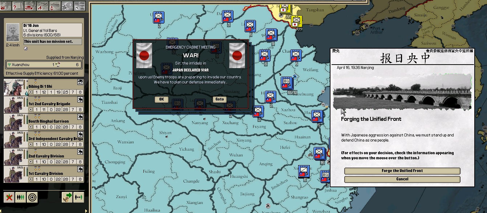This screenshot has width=487, height=213.
Task: Click plus icon on 1st Cavalry Division row
Action: [31, 179]
